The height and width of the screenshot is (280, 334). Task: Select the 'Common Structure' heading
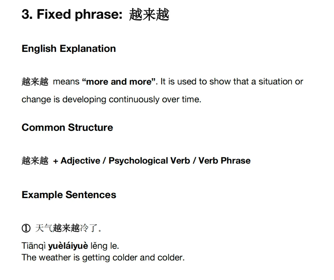pyautogui.click(x=67, y=128)
